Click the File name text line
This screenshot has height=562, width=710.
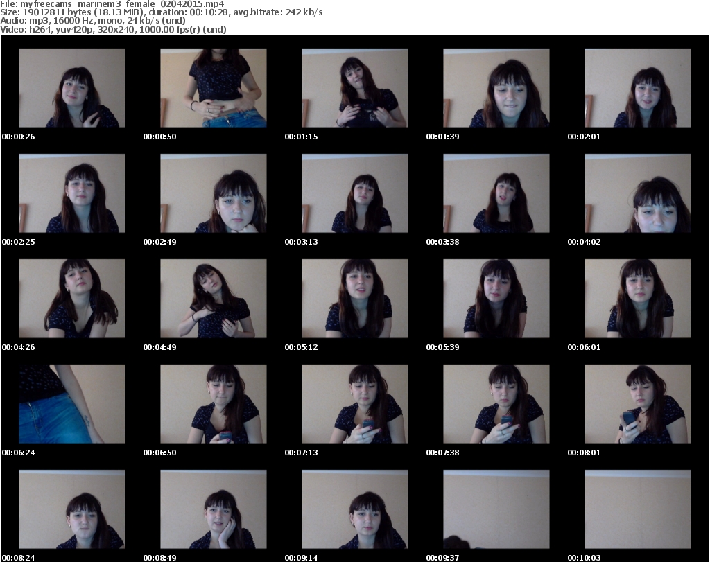pos(112,4)
